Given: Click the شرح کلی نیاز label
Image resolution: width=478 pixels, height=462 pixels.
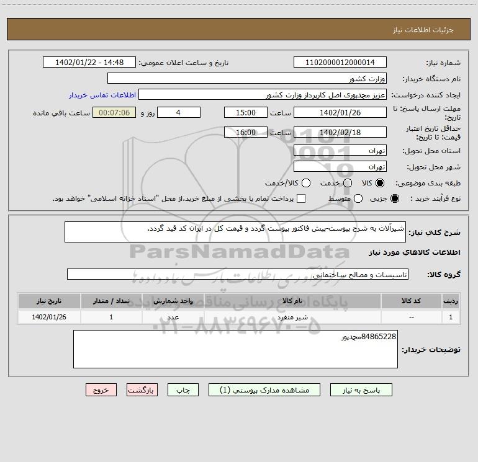Looking at the screenshot, I should pyautogui.click(x=435, y=233).
